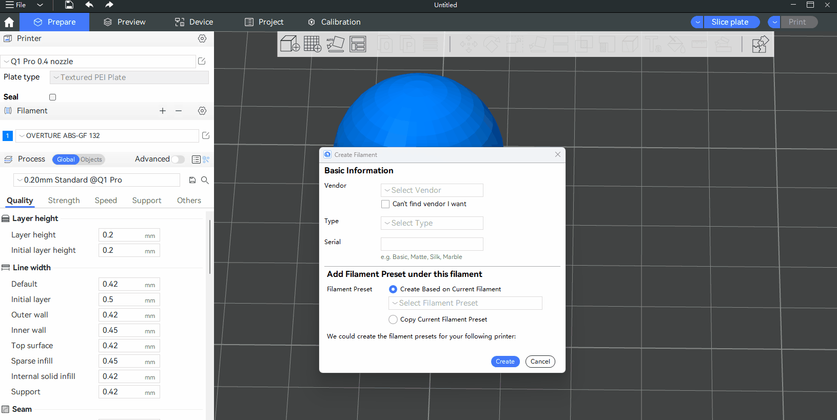This screenshot has height=420, width=837.
Task: Select Copy Current Filament Preset
Action: [x=393, y=319]
